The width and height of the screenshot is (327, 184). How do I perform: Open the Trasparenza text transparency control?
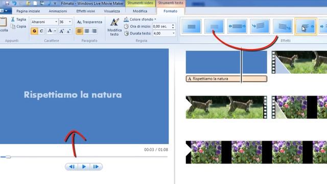[x=89, y=22]
